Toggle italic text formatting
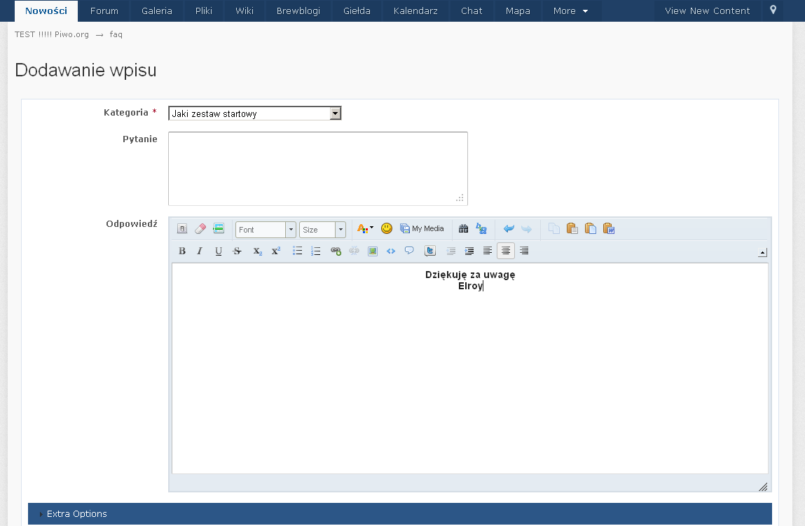The image size is (805, 526). [x=200, y=251]
